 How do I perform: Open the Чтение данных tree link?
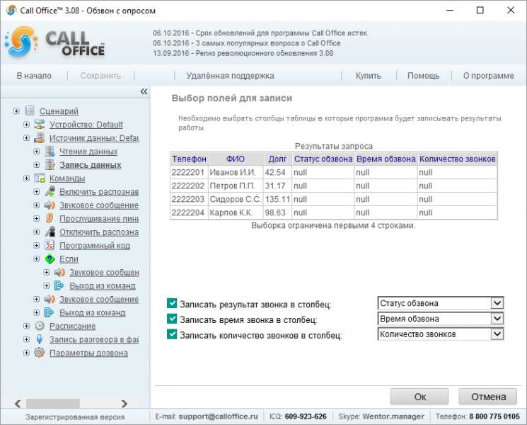(88, 152)
